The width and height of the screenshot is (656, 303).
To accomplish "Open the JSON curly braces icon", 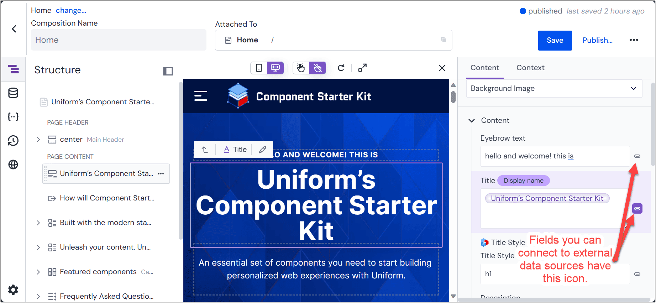I will [x=13, y=117].
